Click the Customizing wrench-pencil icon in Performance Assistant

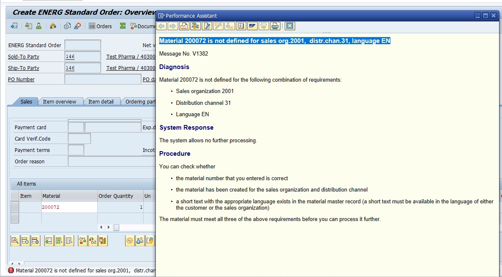click(x=218, y=26)
